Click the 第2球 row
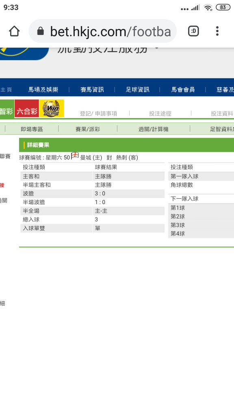Screen dimensions: 234x416 coord(201,217)
